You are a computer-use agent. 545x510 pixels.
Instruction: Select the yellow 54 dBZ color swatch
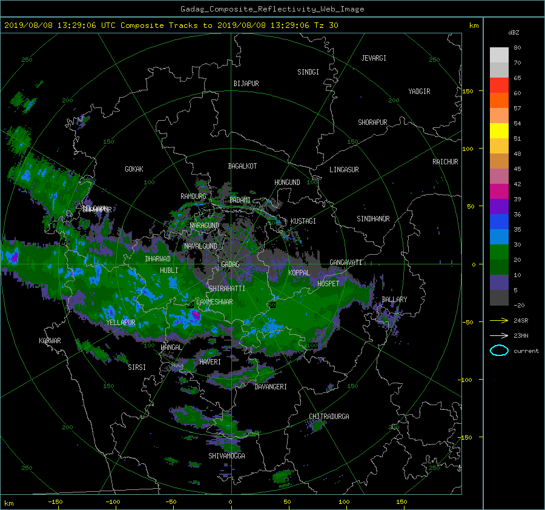(x=499, y=130)
